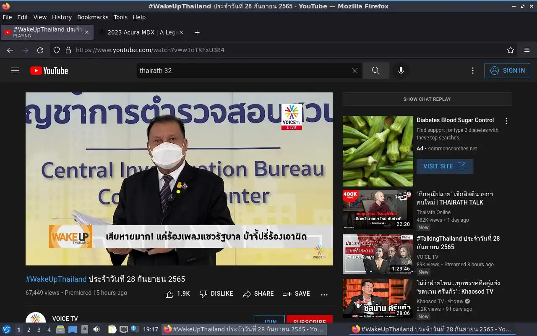Click the JOIN membership button
The width and height of the screenshot is (537, 336).
(x=269, y=319)
